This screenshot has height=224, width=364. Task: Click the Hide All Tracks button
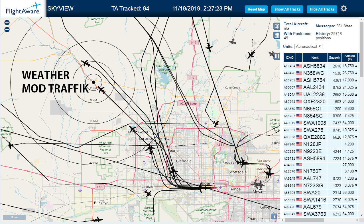click(322, 9)
